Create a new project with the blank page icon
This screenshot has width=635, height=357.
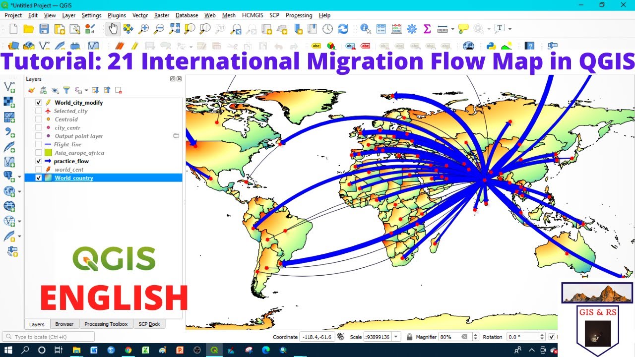pos(13,29)
